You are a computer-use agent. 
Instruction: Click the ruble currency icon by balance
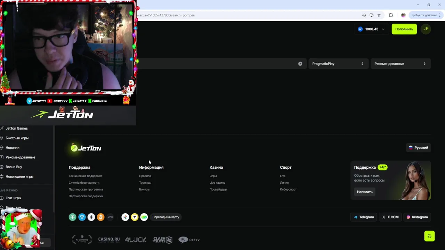[x=360, y=29]
